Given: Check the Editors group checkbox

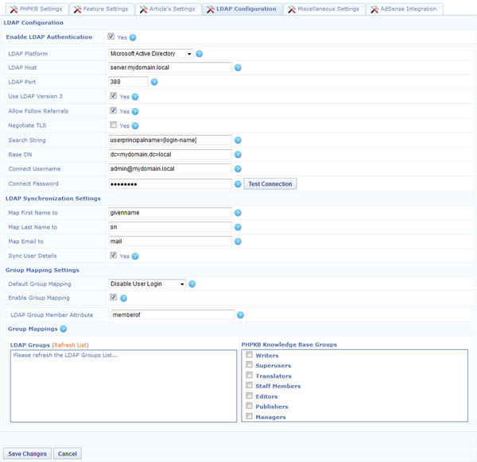Looking at the screenshot, I should tap(249, 395).
